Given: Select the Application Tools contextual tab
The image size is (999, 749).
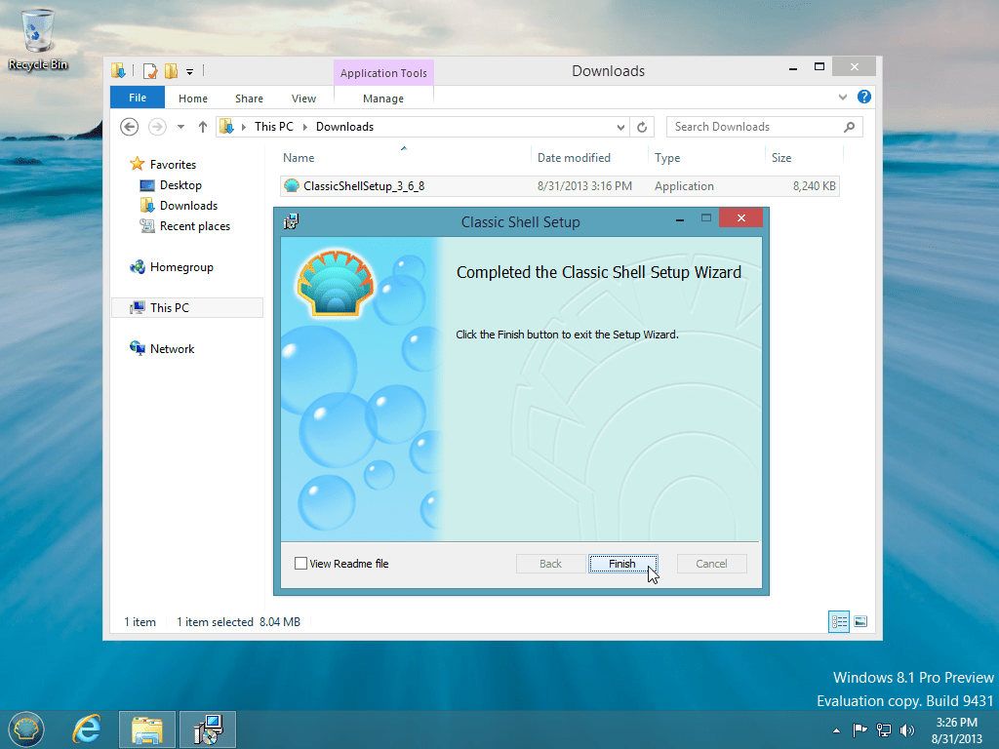Looking at the screenshot, I should tap(383, 72).
